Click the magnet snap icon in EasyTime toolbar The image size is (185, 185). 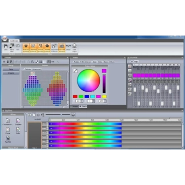click(73, 115)
